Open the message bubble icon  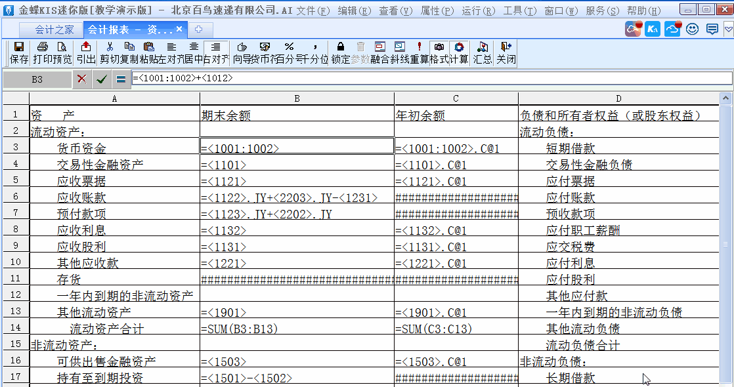click(x=712, y=30)
